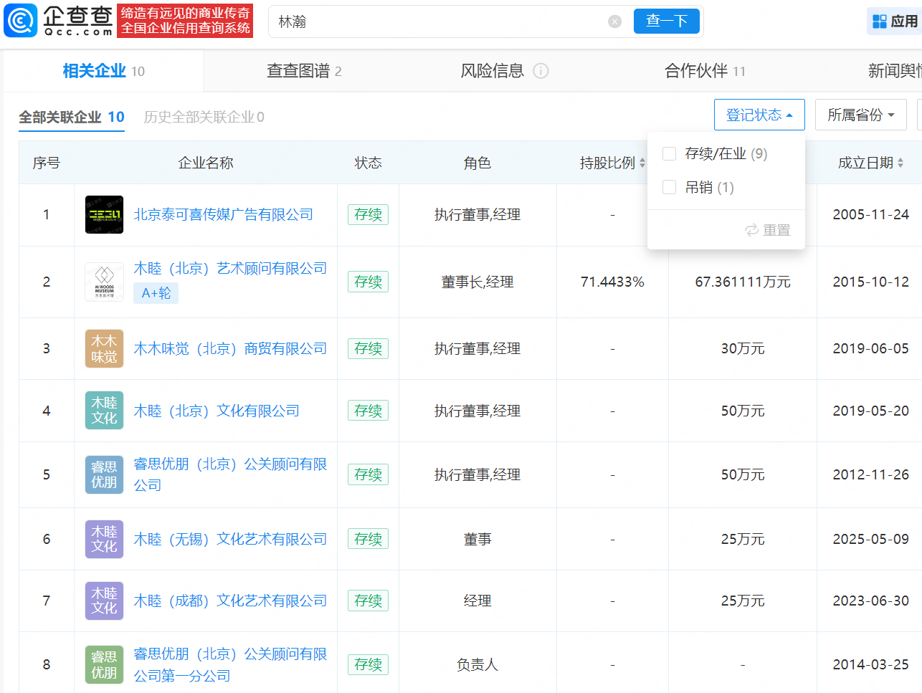
Task: Click the info icon beside 风险信息
Action: click(541, 71)
